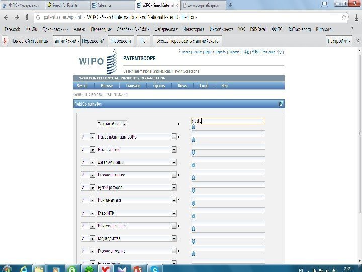Go forward with browser forward arrow
The image size is (362, 272).
17,17
